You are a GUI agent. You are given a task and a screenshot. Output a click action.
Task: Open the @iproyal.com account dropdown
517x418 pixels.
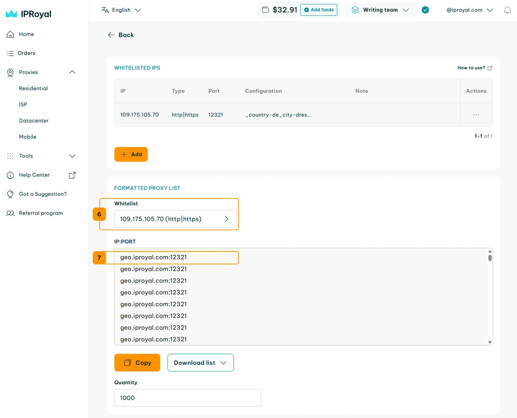470,10
